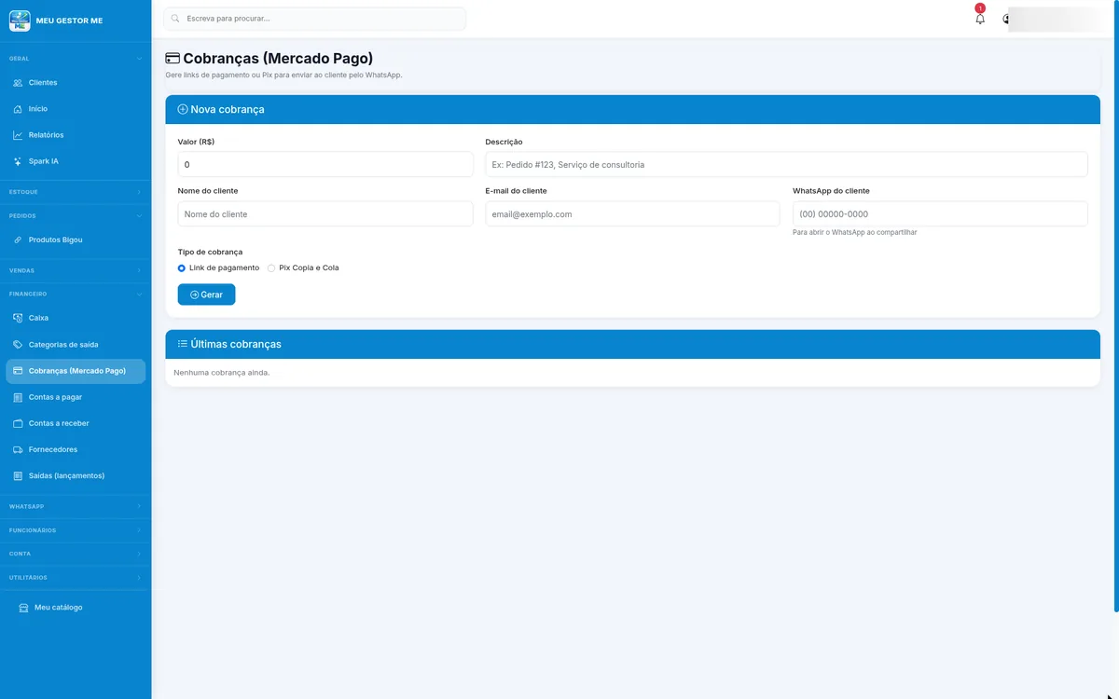This screenshot has height=699, width=1119.
Task: Click the Relatórios chart icon
Action: tap(18, 135)
